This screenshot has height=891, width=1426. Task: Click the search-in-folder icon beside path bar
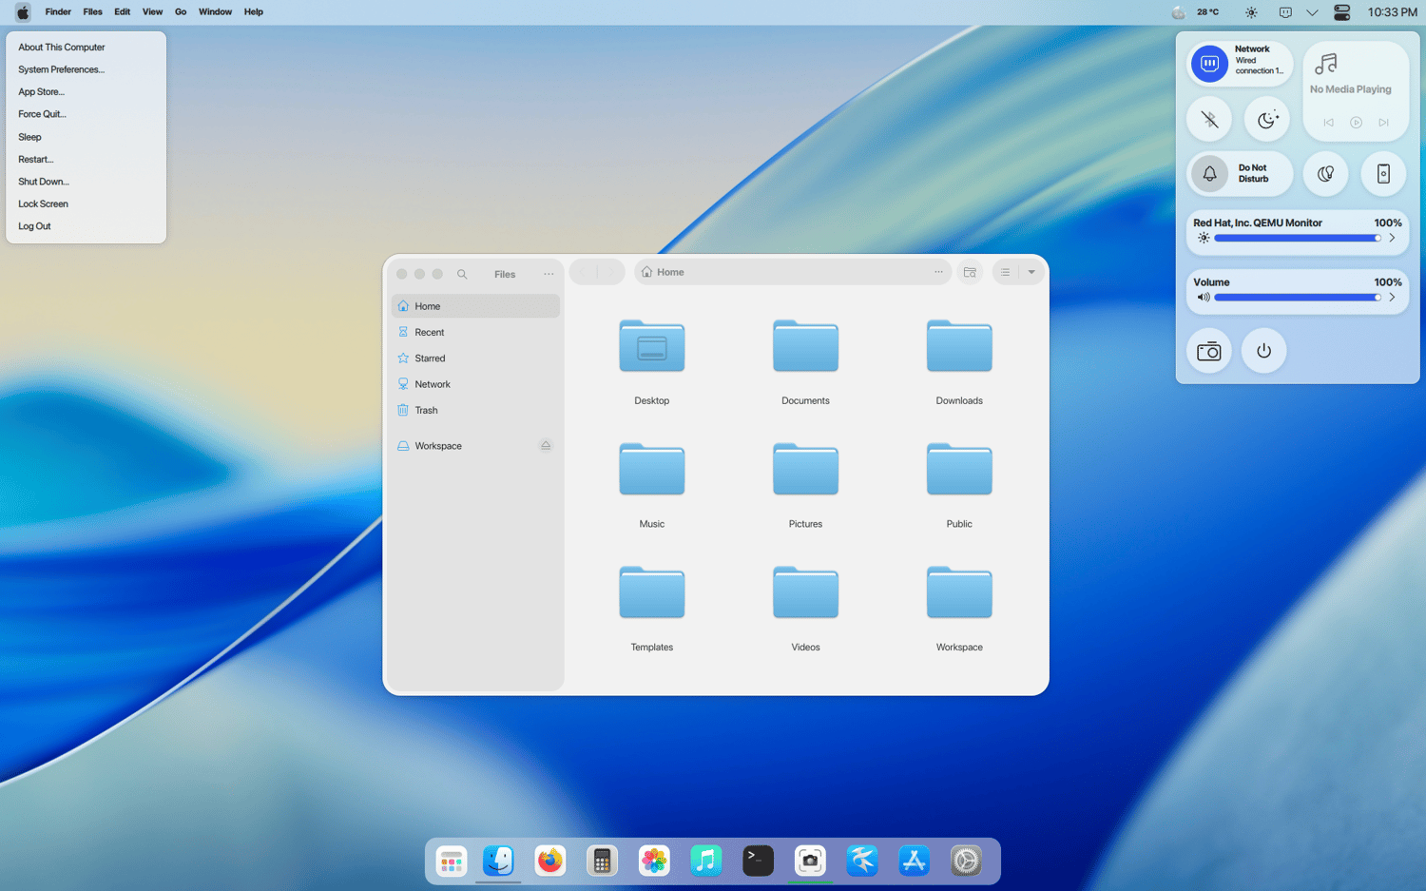(x=970, y=273)
